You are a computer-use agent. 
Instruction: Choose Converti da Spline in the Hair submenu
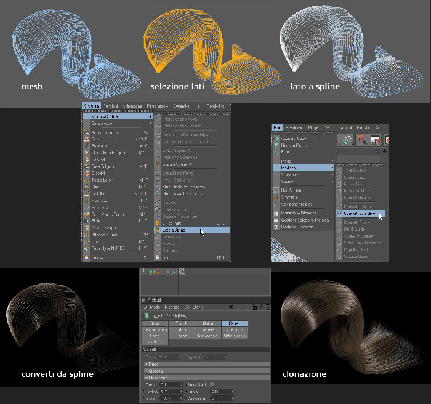(360, 214)
